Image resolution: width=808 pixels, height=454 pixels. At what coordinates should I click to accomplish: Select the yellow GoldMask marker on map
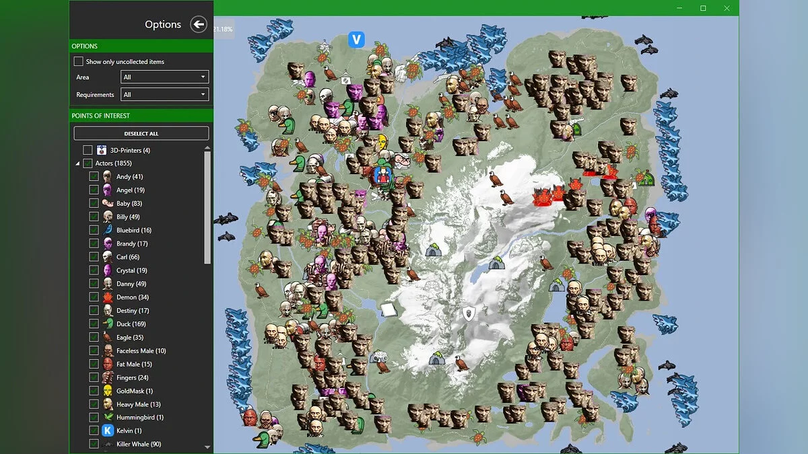click(x=382, y=142)
